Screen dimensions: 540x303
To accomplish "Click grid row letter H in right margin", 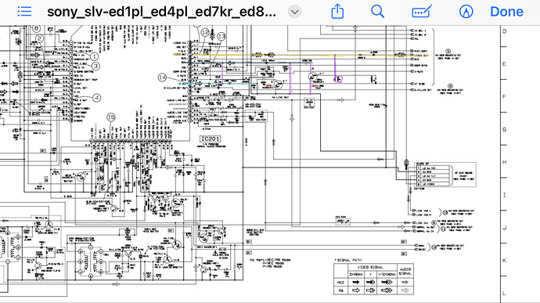I will [504, 162].
